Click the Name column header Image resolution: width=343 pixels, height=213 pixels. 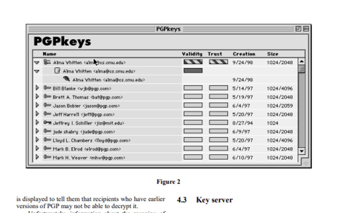coord(49,54)
